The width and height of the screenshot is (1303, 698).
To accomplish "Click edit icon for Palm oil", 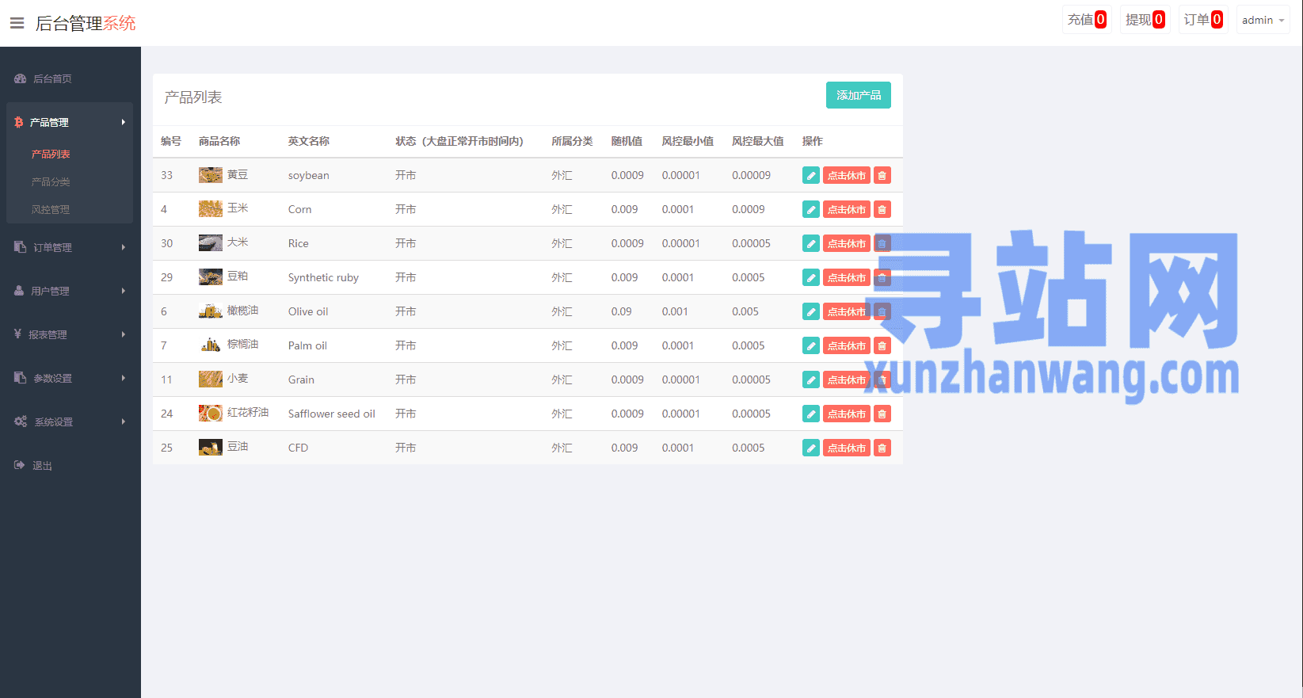I will (810, 346).
